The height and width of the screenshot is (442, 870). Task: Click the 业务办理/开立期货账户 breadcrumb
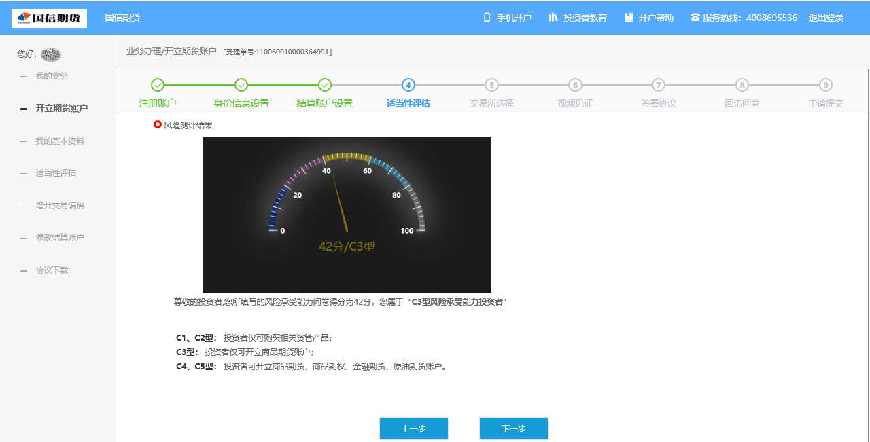[171, 52]
